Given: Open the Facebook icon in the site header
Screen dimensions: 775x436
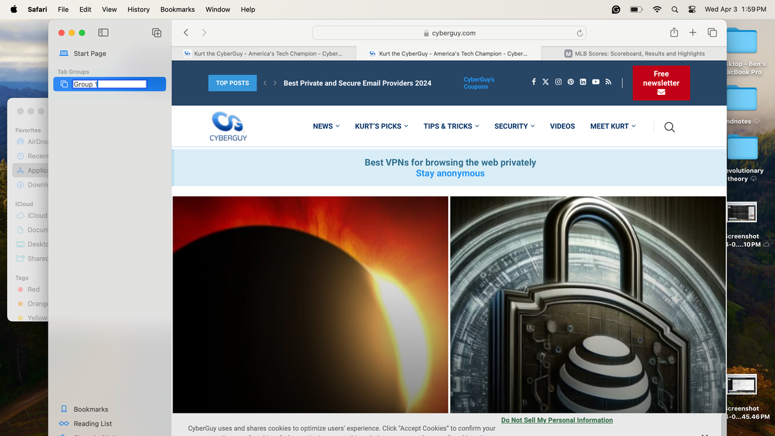Looking at the screenshot, I should (533, 81).
